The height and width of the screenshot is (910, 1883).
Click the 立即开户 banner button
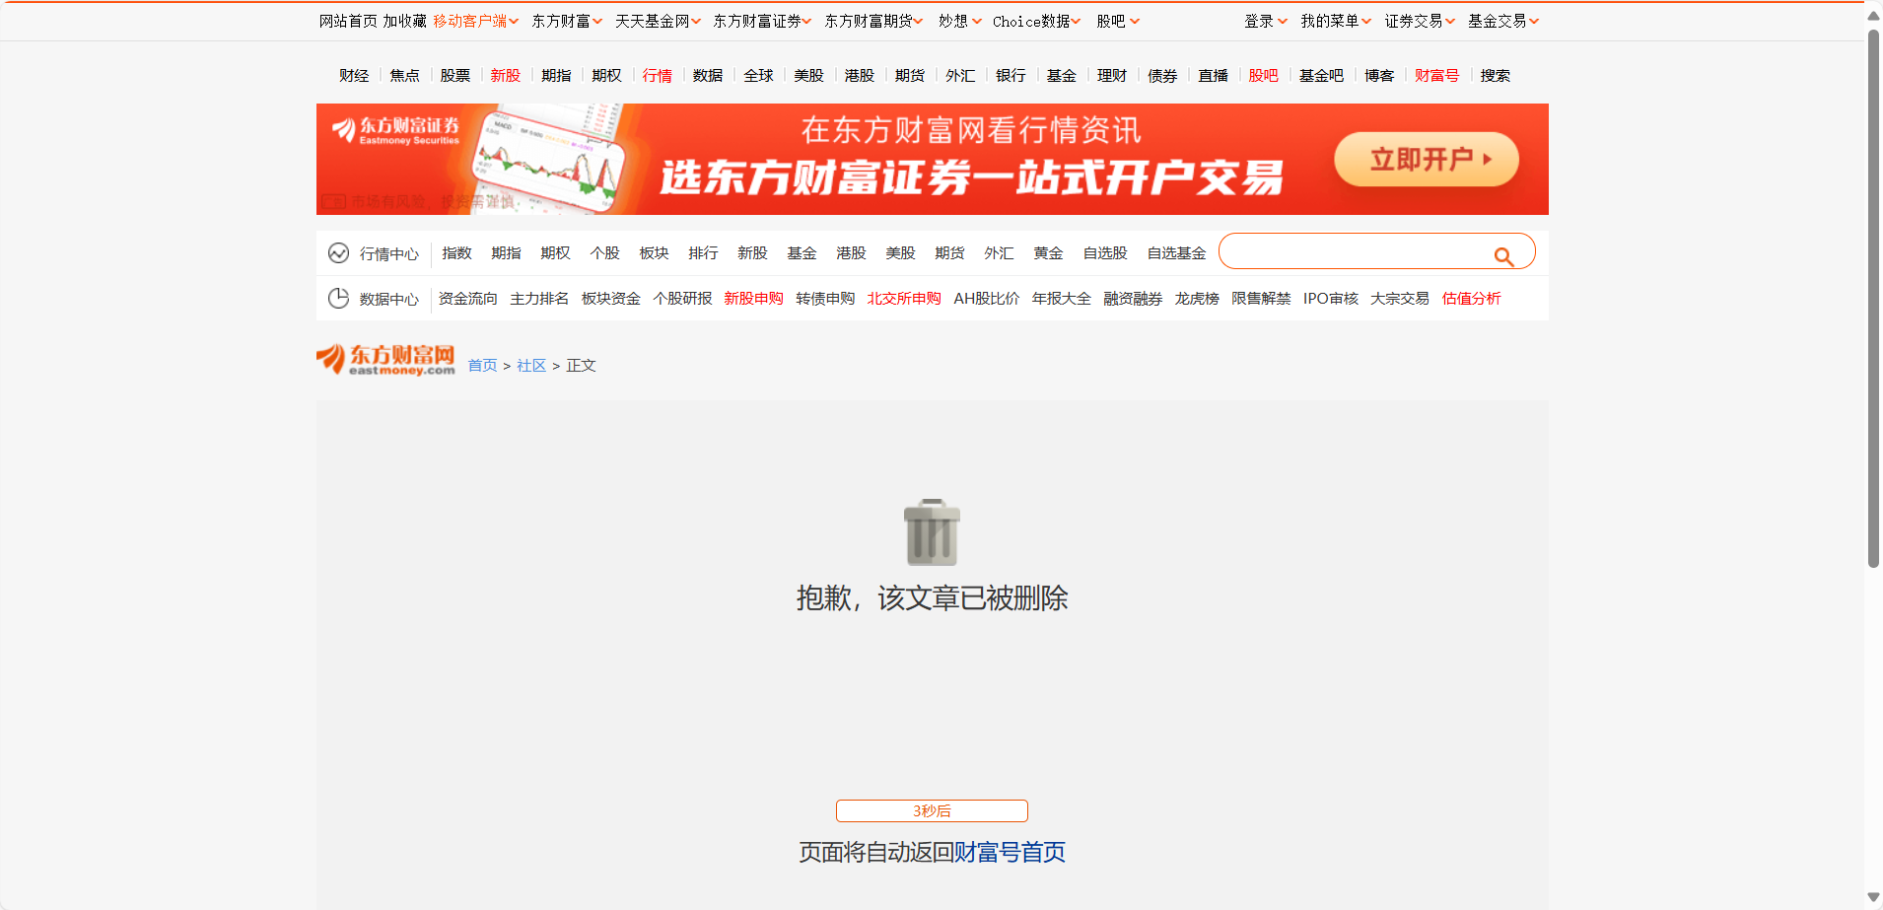[1426, 159]
